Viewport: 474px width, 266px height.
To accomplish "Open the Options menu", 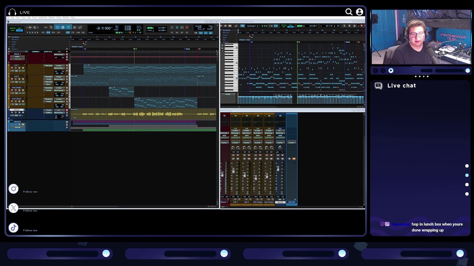I will coord(51,17).
